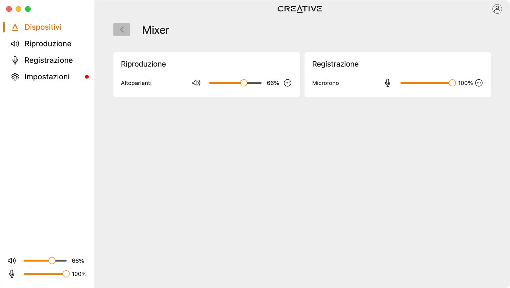Click the bottom-left sidebar microphone icon
This screenshot has height=288, width=510.
[x=12, y=274]
